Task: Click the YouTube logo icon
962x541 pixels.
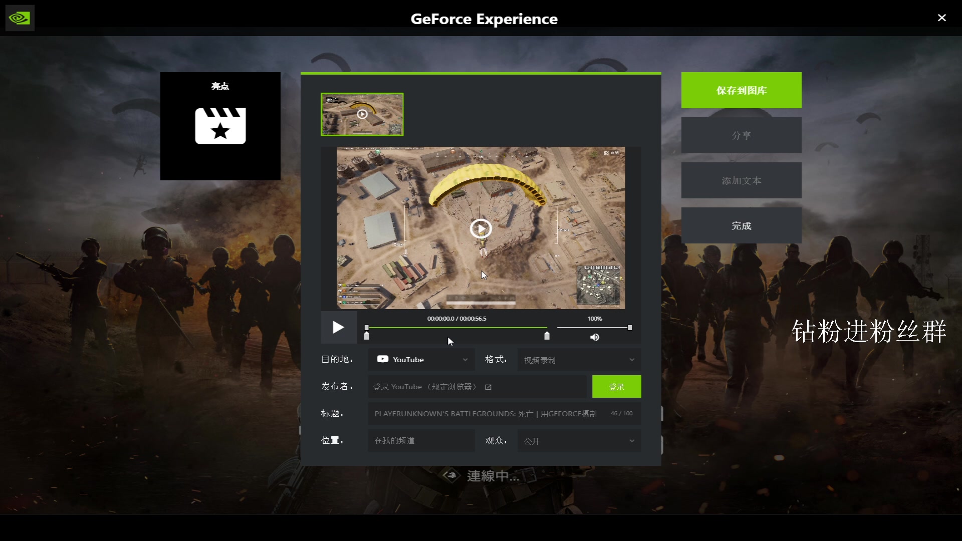Action: [383, 359]
